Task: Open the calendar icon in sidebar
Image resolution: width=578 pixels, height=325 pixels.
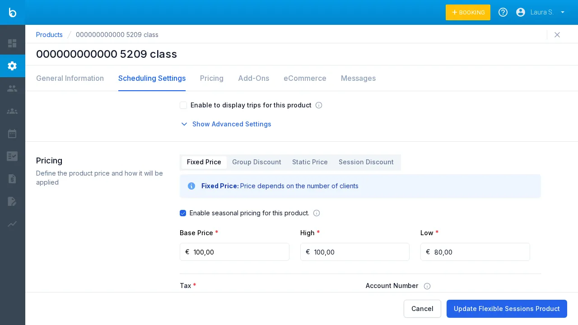Action: [x=12, y=134]
